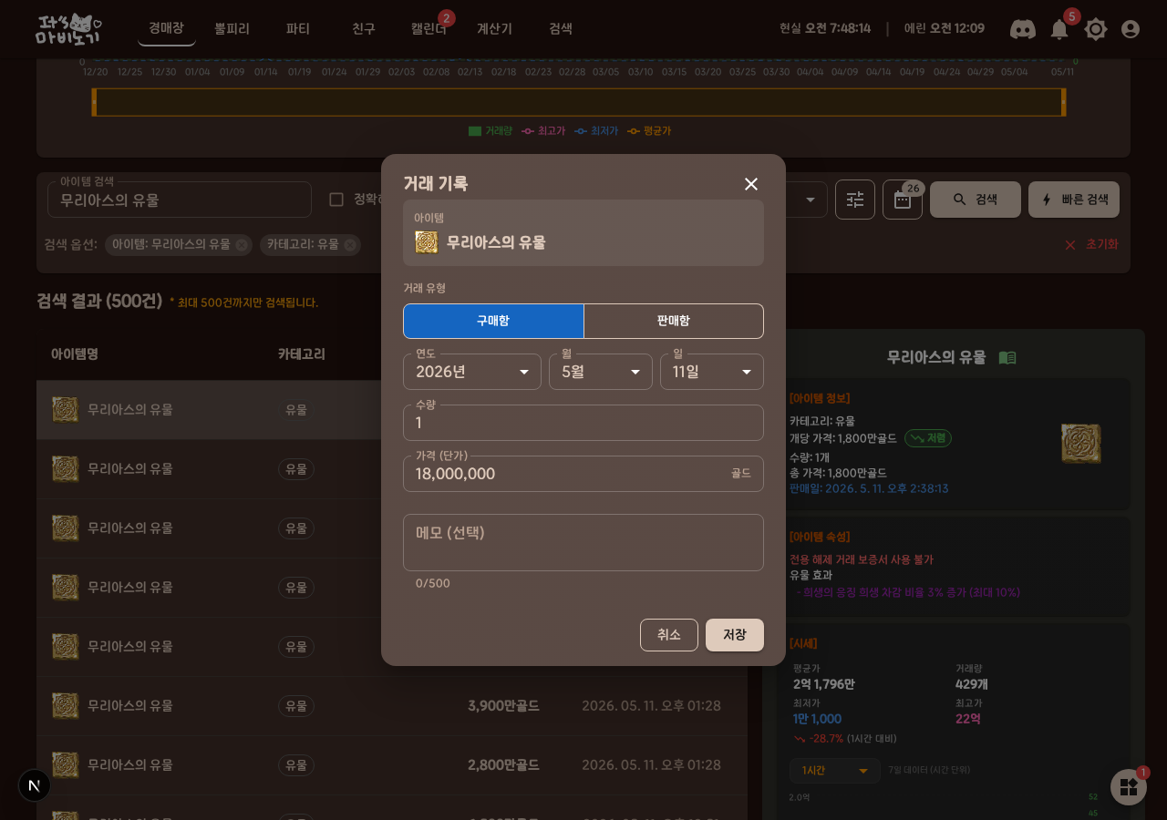Open the user account icon
Image resolution: width=1167 pixels, height=820 pixels.
[x=1131, y=29]
